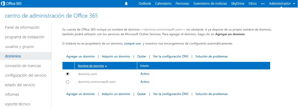Click the Office 365 logo icon
298x109 pixels.
click(x=3, y=3)
